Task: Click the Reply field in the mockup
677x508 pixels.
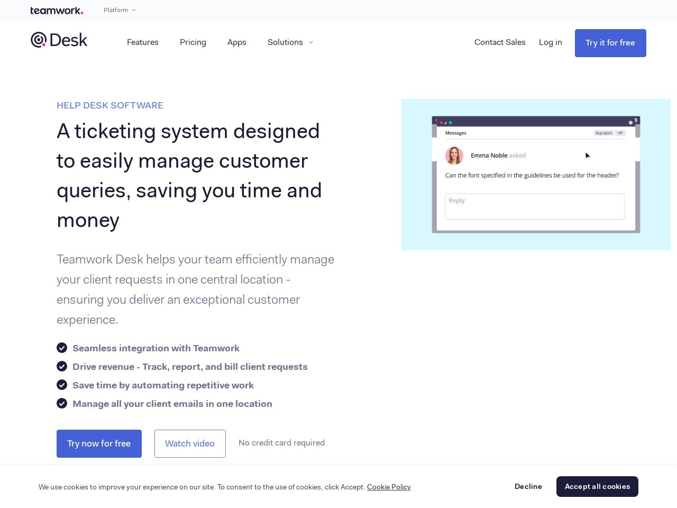Action: tap(534, 206)
